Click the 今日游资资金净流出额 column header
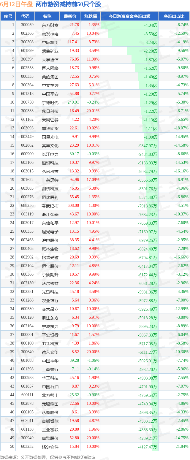190x460 pixels. 129,16
